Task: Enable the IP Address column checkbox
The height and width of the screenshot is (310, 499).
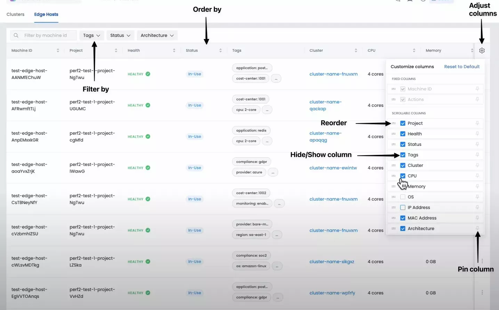Action: tap(403, 207)
